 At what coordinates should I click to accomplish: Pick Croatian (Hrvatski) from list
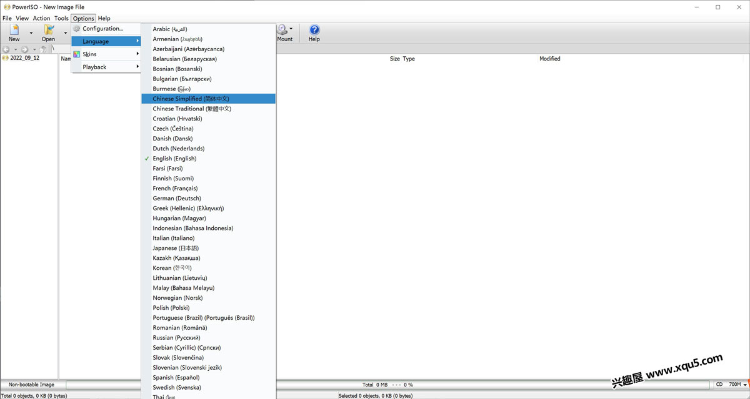click(209, 119)
